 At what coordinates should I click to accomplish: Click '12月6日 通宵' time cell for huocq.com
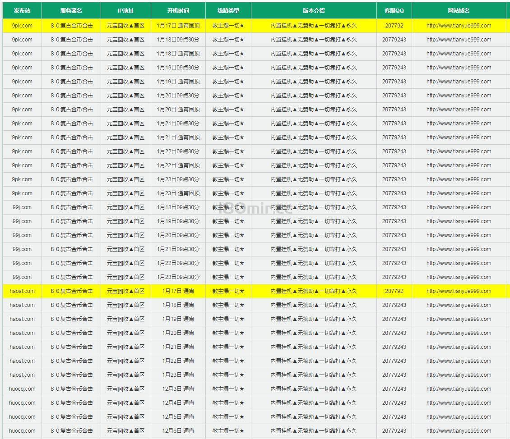(x=178, y=430)
